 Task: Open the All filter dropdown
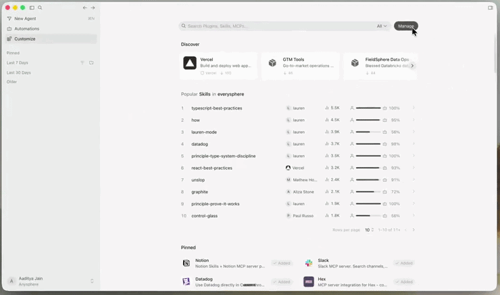(x=382, y=26)
